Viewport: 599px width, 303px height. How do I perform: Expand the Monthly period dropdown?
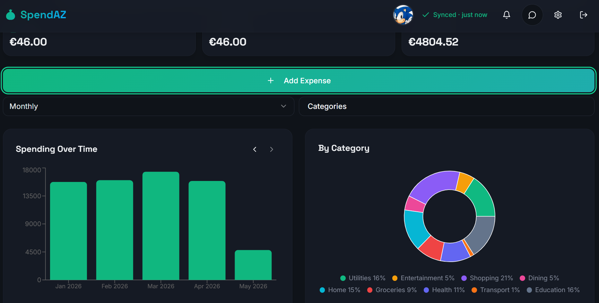(149, 106)
